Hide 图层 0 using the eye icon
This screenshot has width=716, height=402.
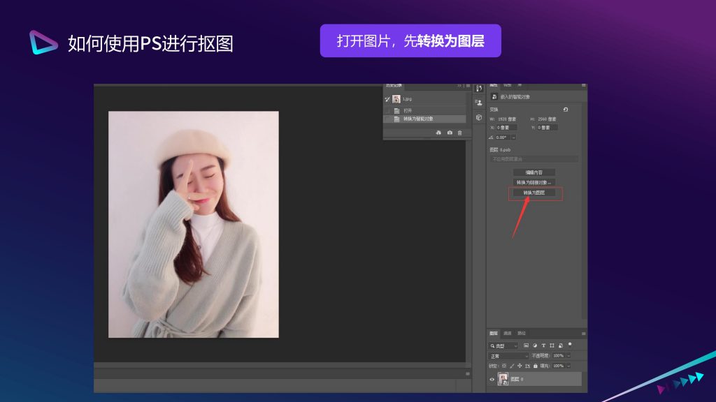pyautogui.click(x=492, y=380)
